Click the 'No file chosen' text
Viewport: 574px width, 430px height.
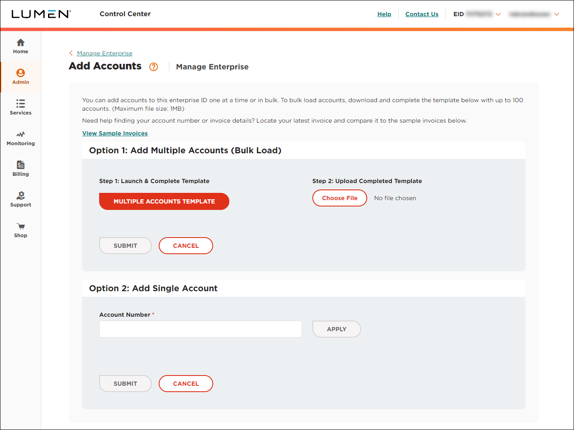pos(395,198)
